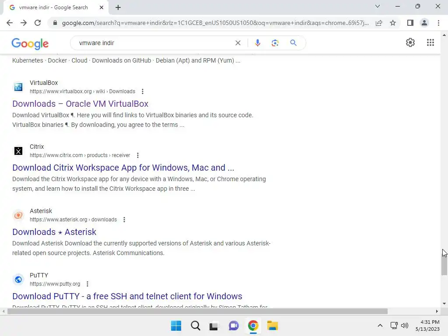Open the Chrome profile menu
The image size is (448, 336).
[424, 23]
